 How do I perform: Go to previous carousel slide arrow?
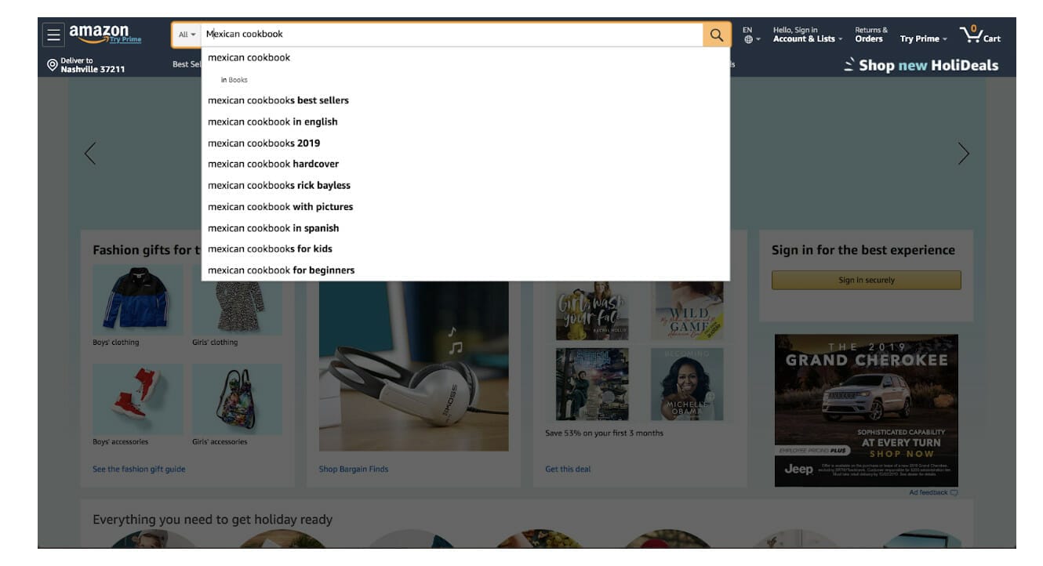90,153
